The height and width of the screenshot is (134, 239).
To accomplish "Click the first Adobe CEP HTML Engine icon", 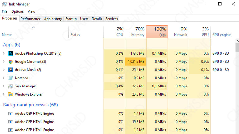I will coord(11,114).
